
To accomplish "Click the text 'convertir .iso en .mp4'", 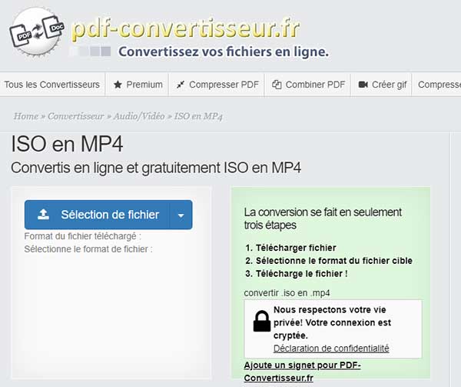I will (x=287, y=293).
